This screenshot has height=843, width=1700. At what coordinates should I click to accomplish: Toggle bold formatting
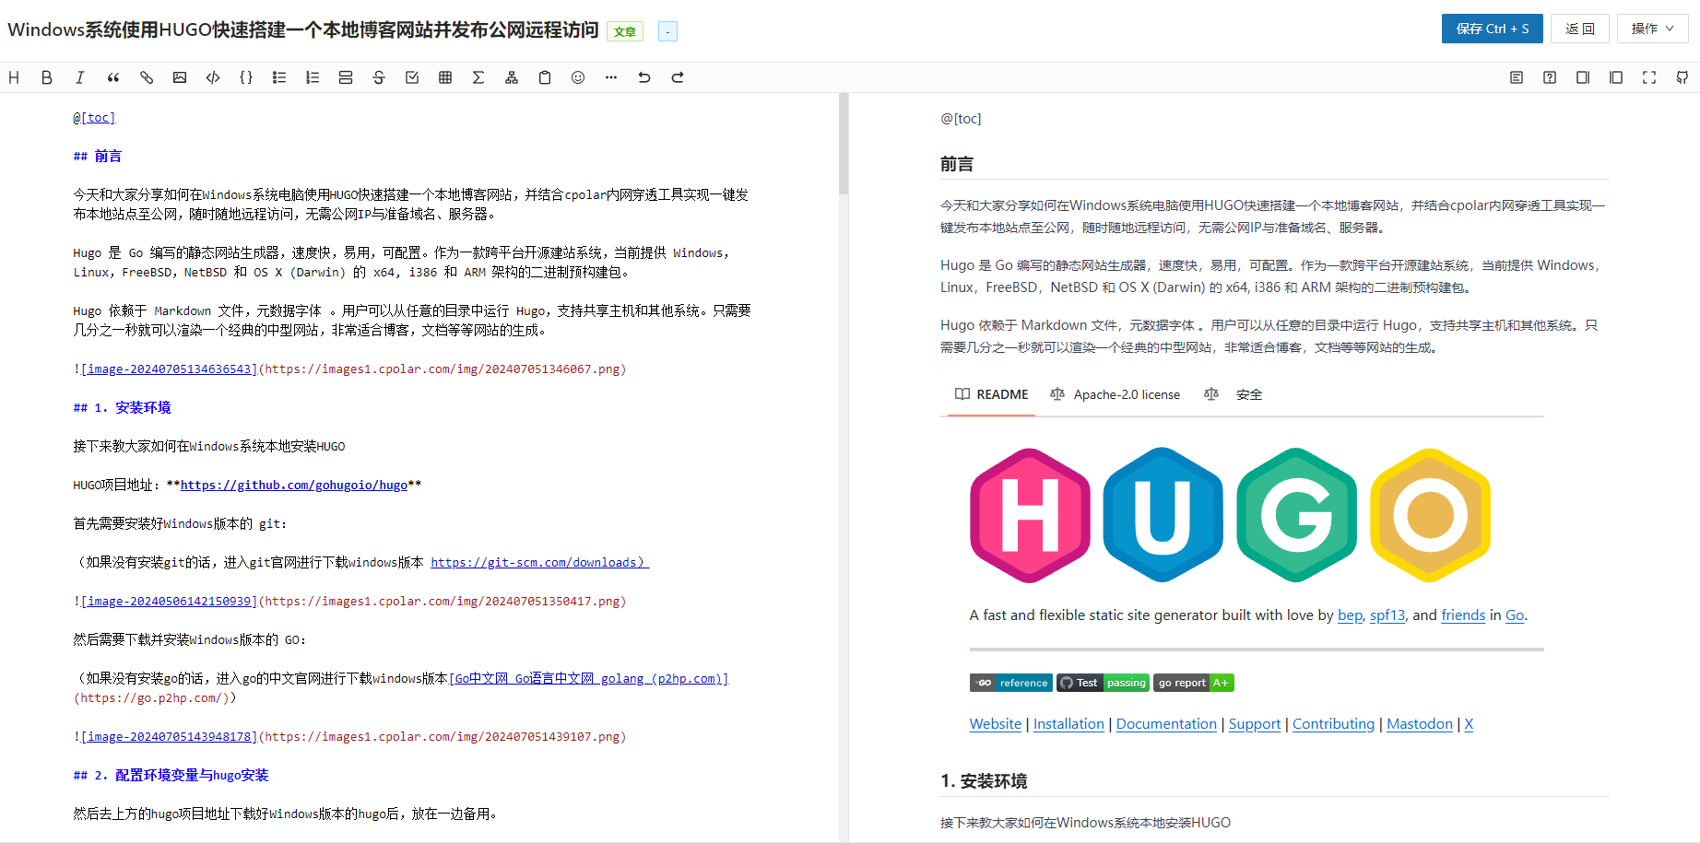(x=47, y=77)
